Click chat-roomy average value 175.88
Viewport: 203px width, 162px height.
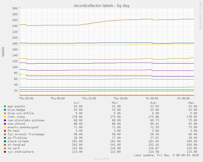pyautogui.click(x=154, y=117)
